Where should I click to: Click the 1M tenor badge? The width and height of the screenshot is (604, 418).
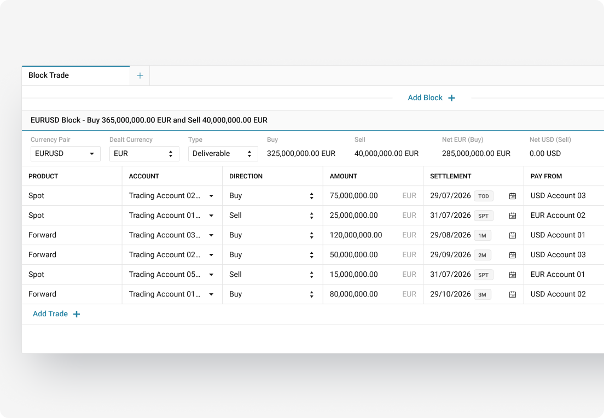tap(483, 235)
